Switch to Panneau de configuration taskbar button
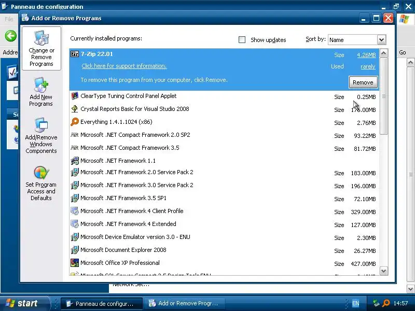 click(x=102, y=303)
